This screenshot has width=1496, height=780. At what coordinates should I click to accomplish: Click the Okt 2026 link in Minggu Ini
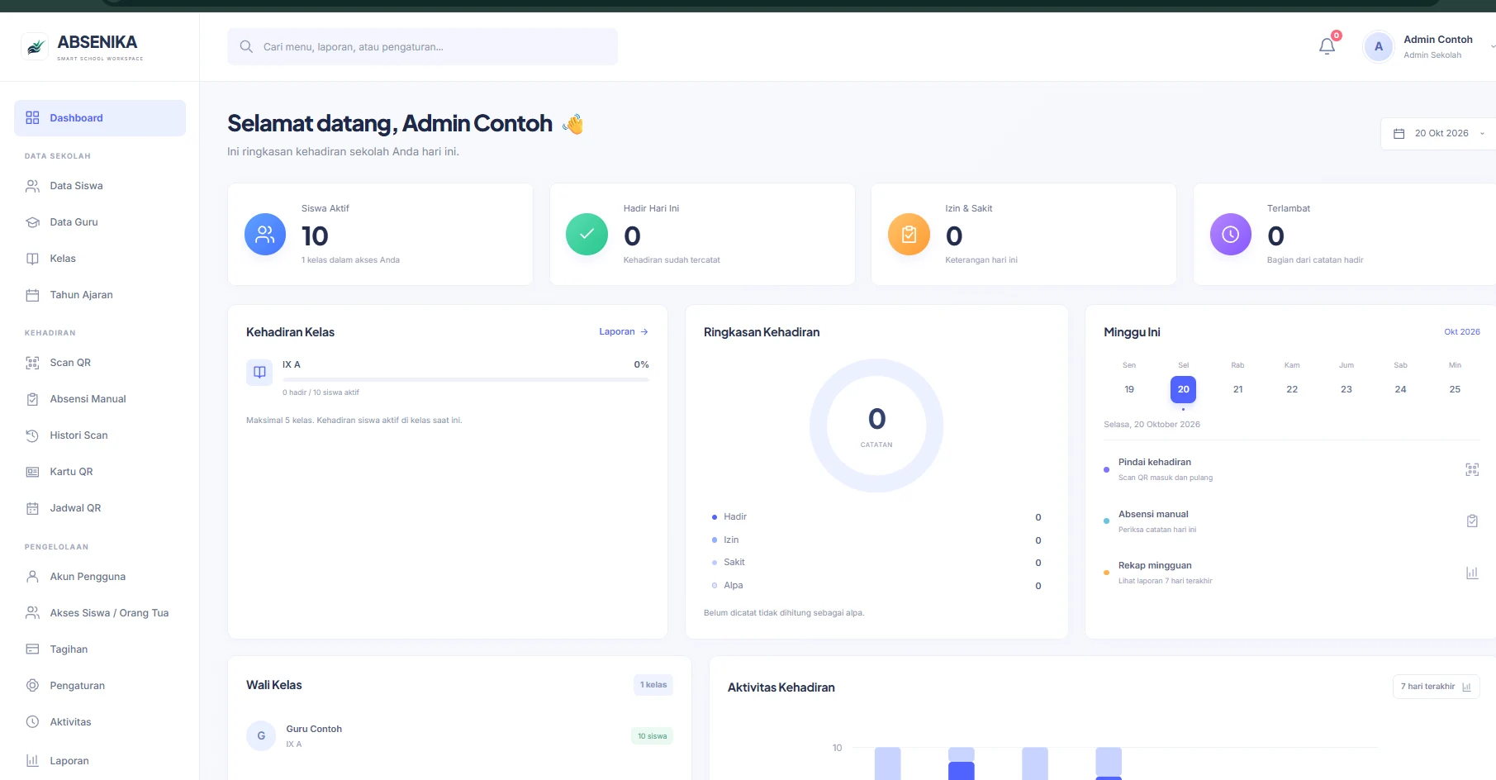coord(1462,332)
